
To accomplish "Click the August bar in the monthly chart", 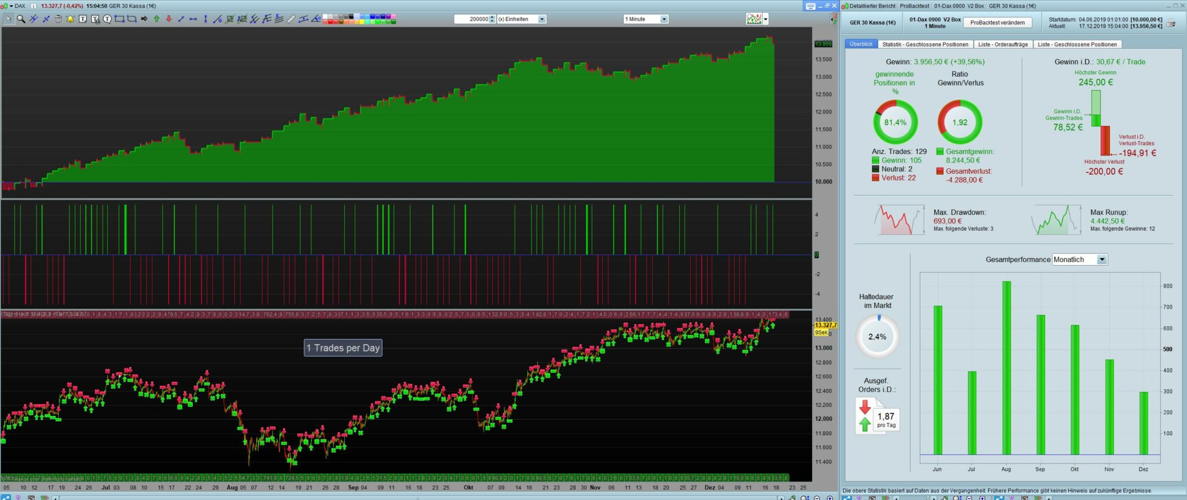I will tap(1006, 368).
